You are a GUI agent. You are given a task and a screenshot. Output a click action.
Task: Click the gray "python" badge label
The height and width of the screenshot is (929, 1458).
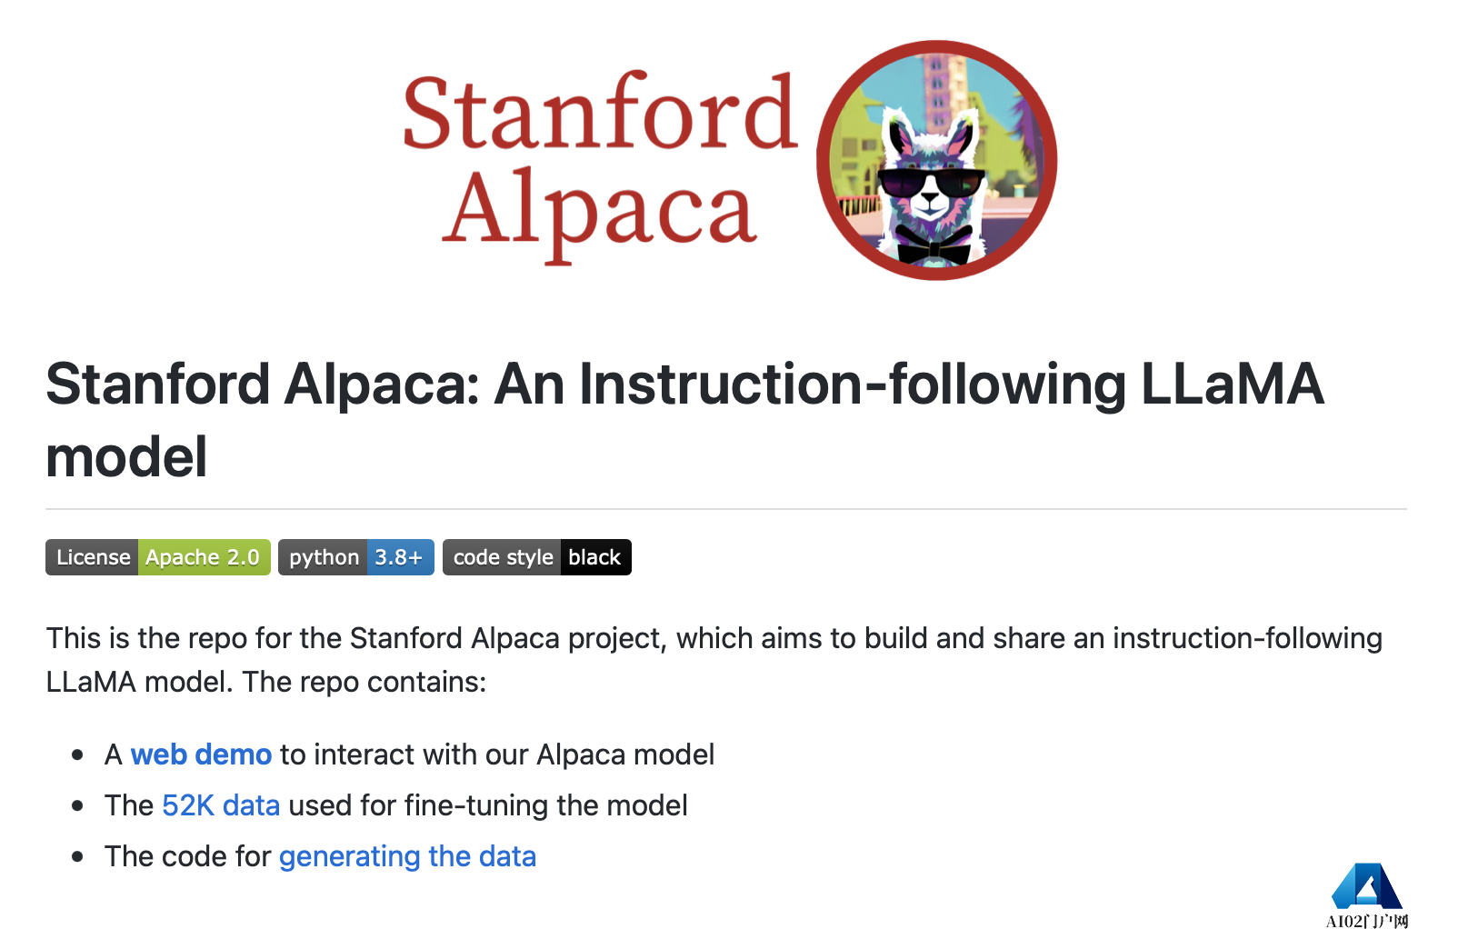(x=324, y=557)
